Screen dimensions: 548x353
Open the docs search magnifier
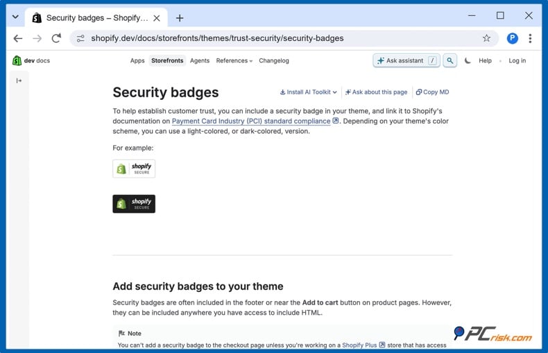(449, 60)
